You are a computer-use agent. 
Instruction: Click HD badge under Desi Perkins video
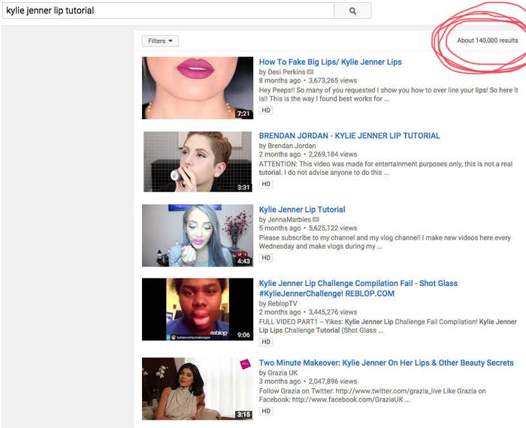pyautogui.click(x=266, y=110)
